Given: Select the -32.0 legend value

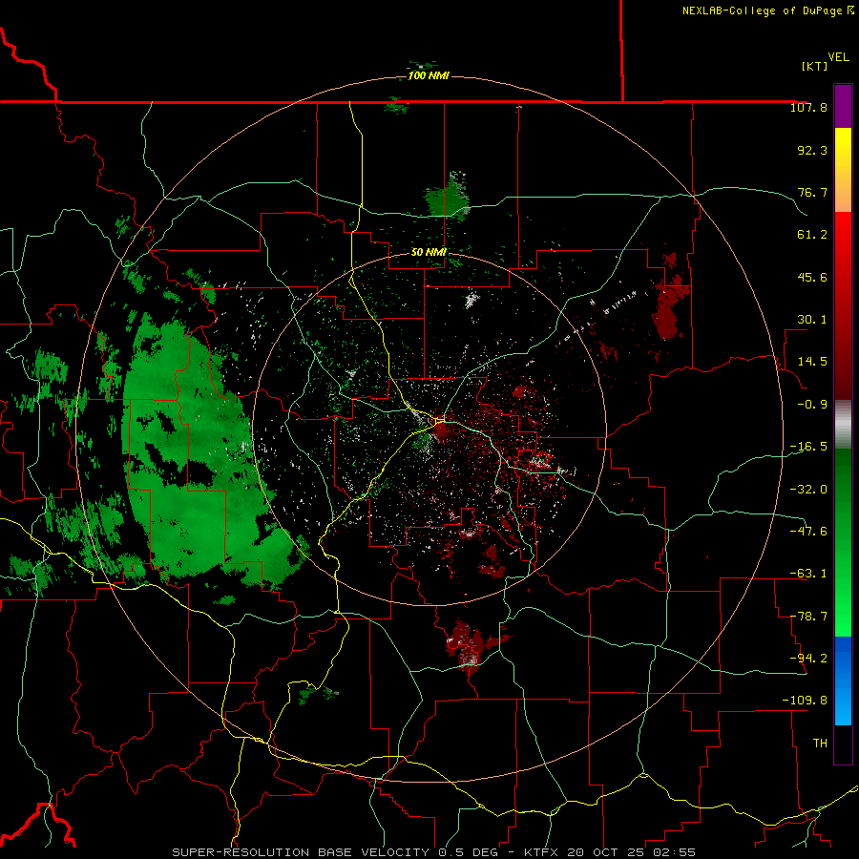Looking at the screenshot, I should point(808,490).
